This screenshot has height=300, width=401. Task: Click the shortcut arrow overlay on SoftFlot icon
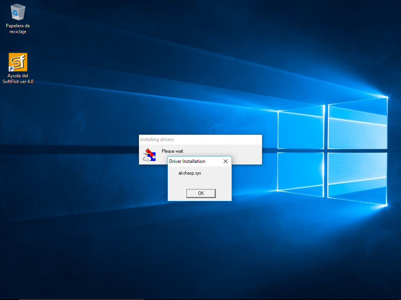11,69
